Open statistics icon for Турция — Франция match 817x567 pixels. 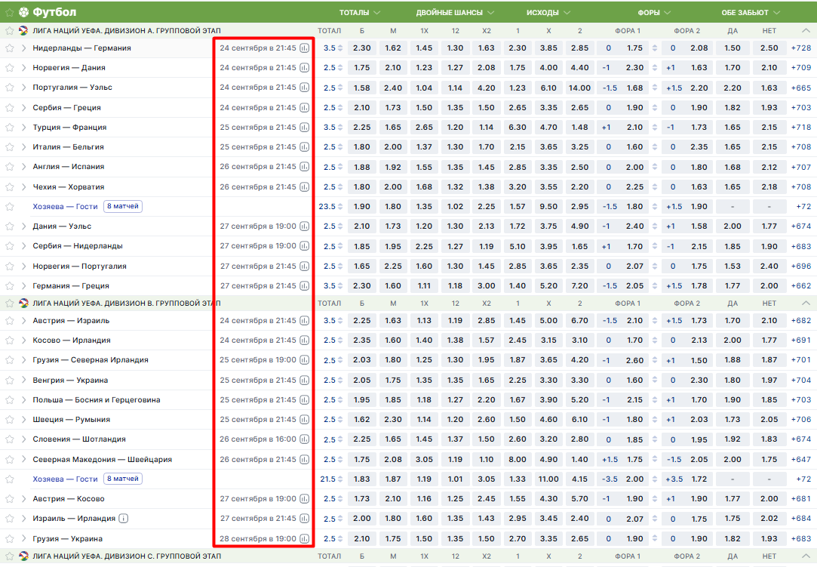304,128
